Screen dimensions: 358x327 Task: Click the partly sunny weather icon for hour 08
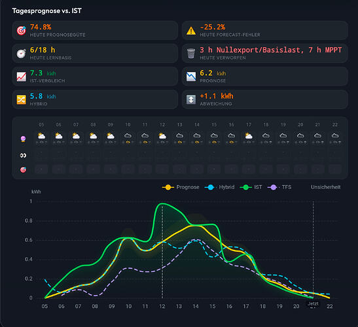click(x=93, y=135)
